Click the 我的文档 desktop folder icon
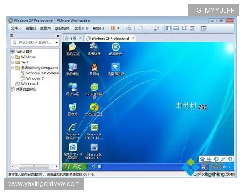 coord(73,47)
